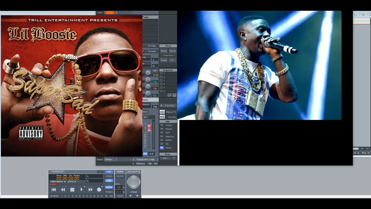Click the Transport panel orange triangle icon
Viewport: 371px width, 209px height.
click(50, 172)
